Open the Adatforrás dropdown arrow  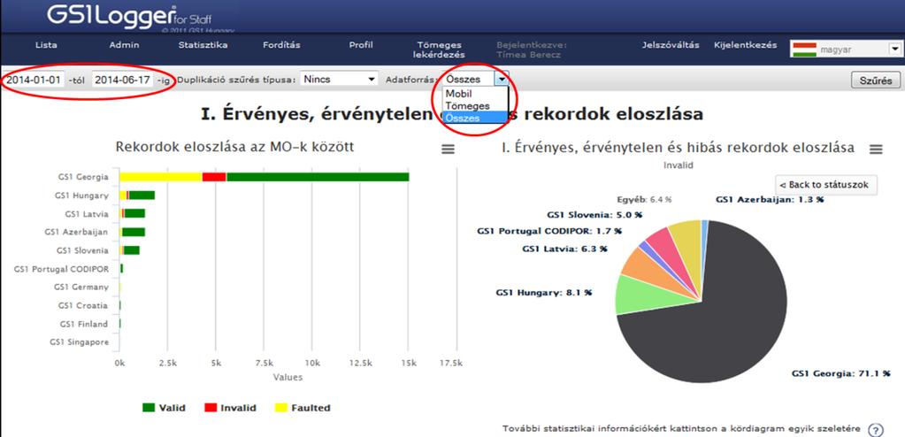(502, 80)
